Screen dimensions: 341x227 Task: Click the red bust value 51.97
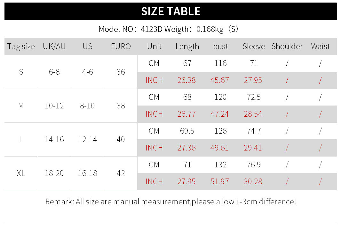coord(220,182)
